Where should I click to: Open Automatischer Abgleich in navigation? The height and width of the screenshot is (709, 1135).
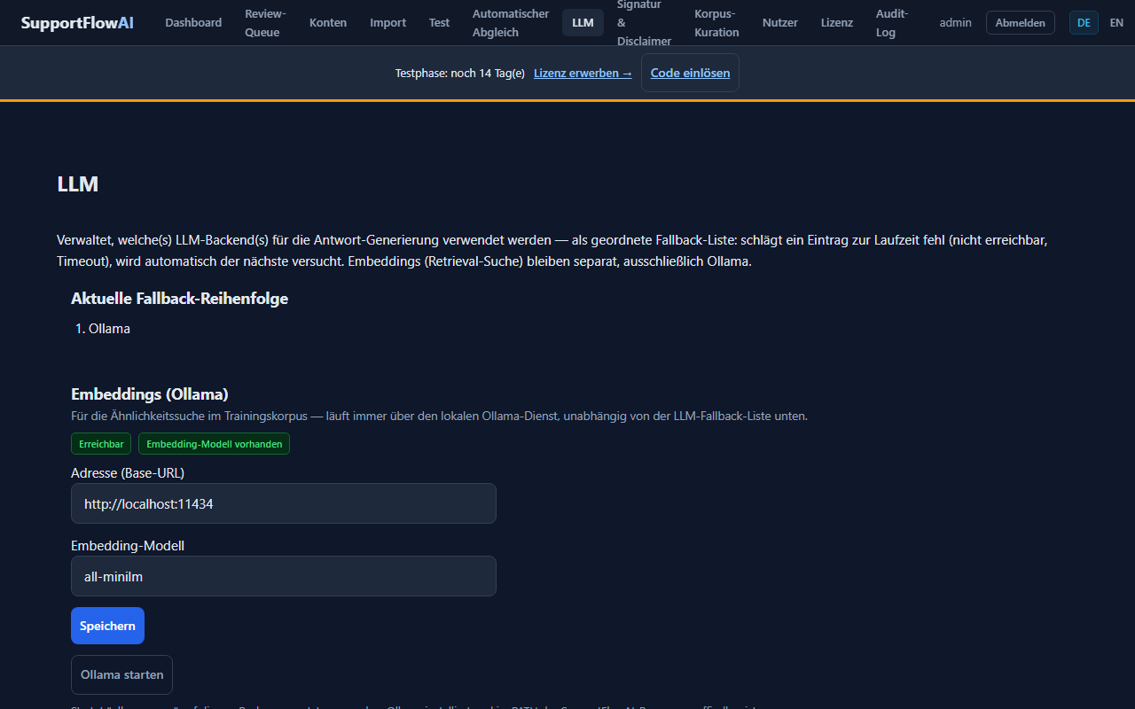pos(511,23)
